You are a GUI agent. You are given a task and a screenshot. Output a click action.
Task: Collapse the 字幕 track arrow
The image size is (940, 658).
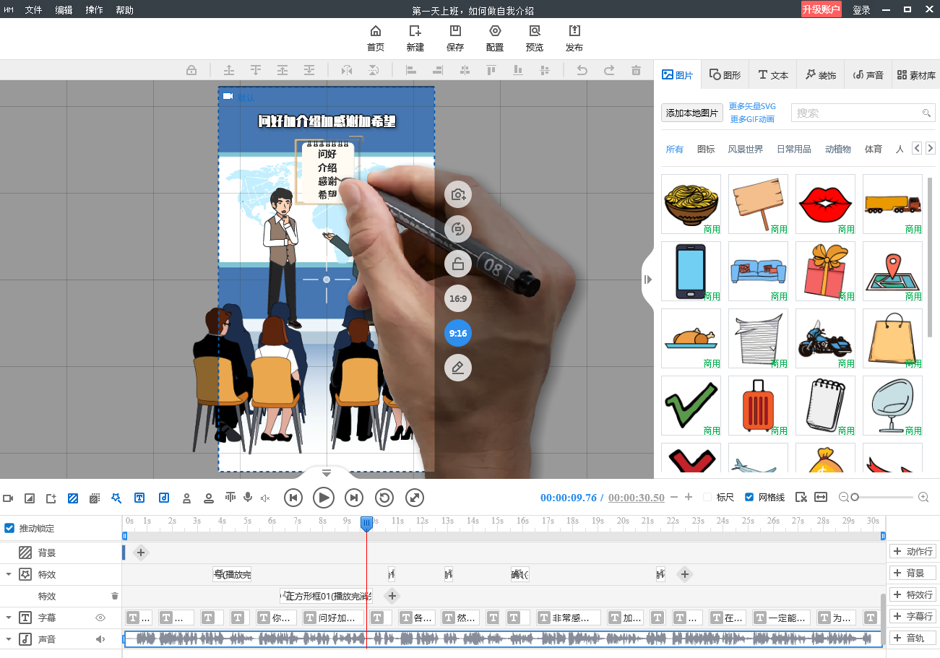[9, 618]
